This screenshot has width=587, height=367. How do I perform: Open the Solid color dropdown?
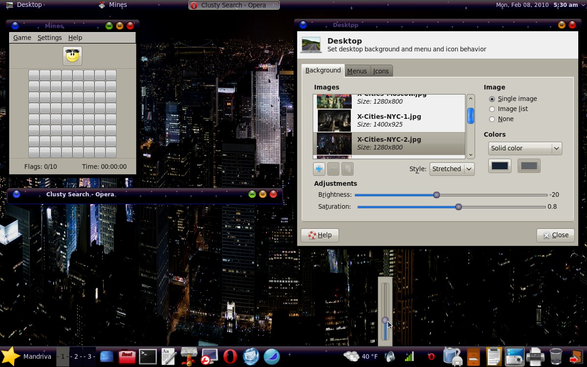(x=525, y=148)
